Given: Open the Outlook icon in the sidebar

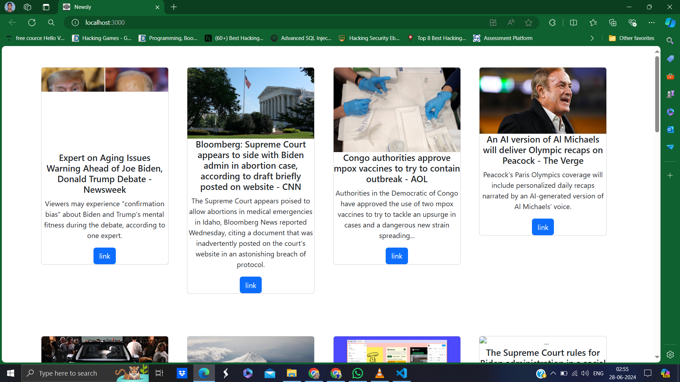Looking at the screenshot, I should [x=670, y=129].
